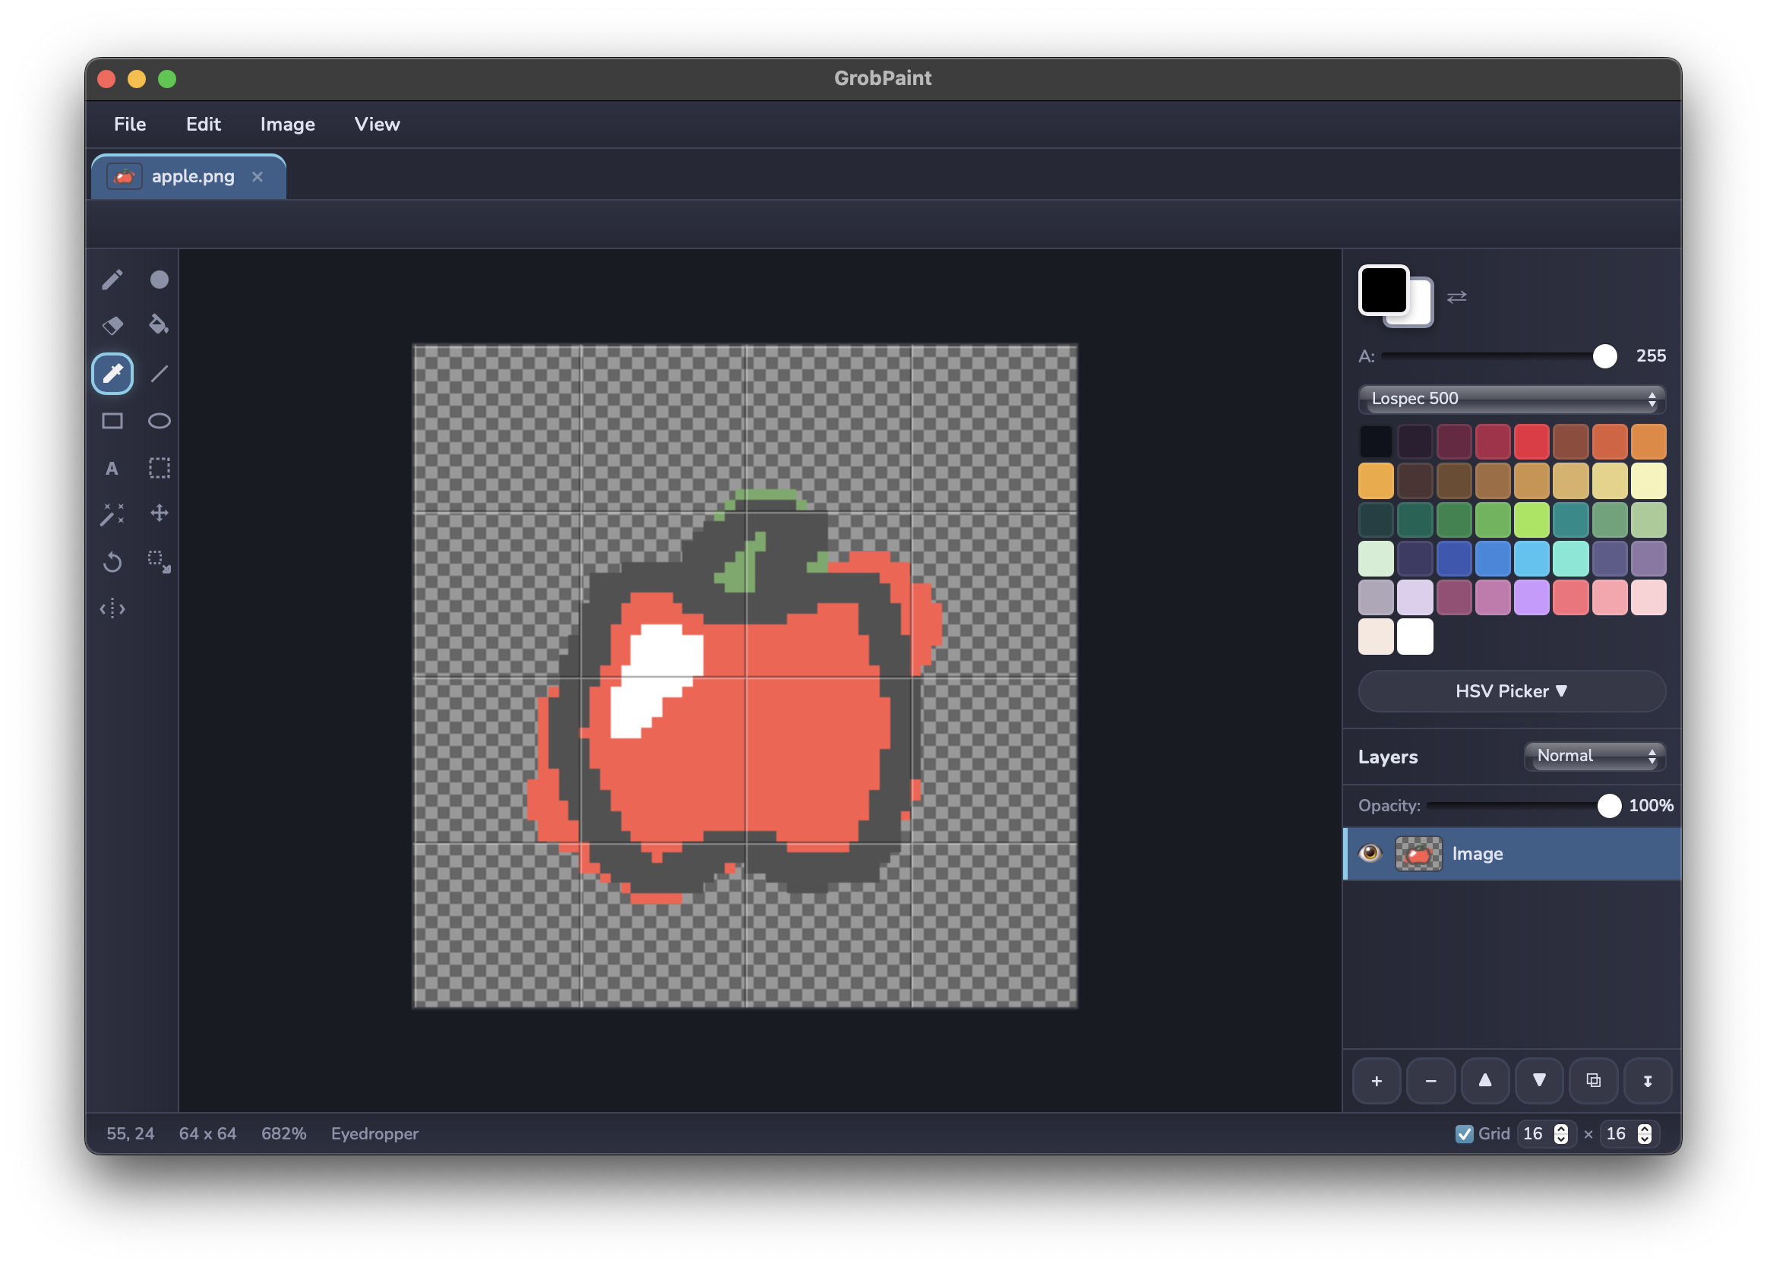Select the Eraser tool
1767x1267 pixels.
112,326
